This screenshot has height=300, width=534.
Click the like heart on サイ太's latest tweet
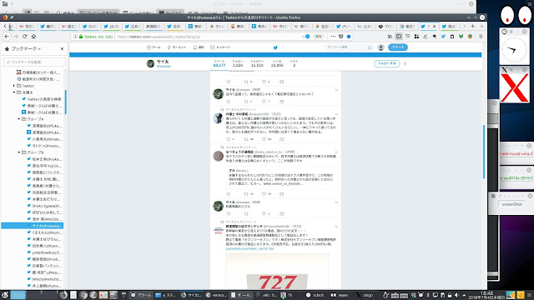(264, 102)
